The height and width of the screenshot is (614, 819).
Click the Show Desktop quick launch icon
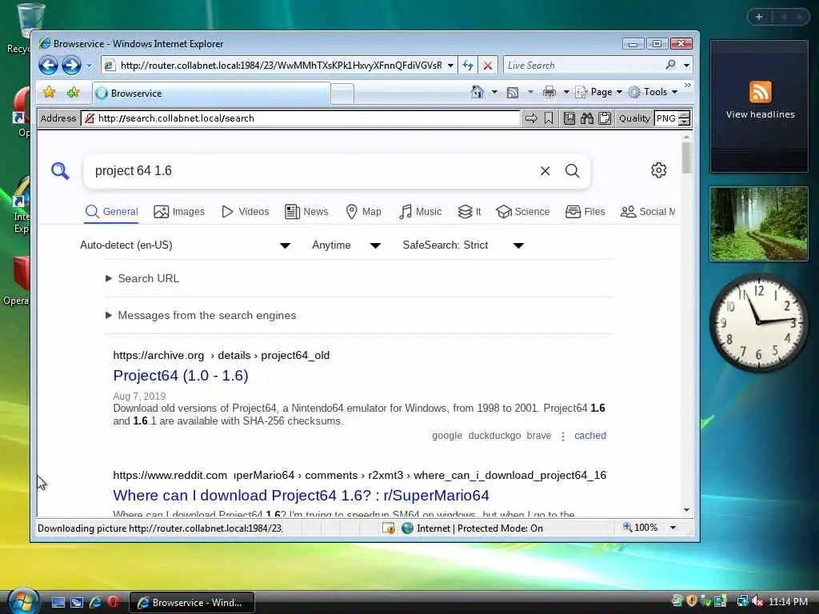58,603
